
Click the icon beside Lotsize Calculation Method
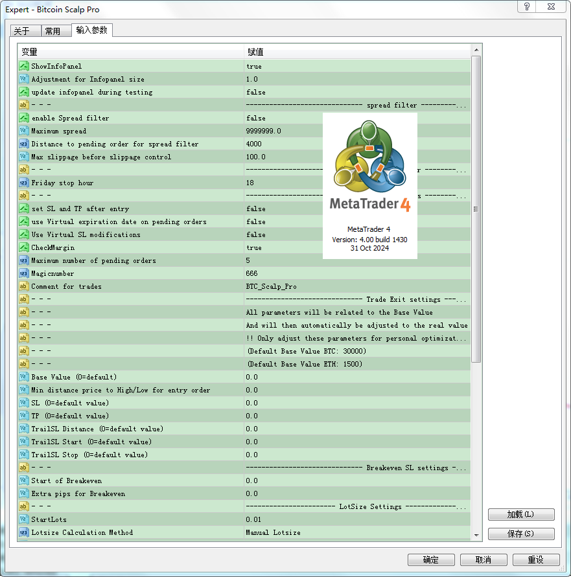coord(24,532)
